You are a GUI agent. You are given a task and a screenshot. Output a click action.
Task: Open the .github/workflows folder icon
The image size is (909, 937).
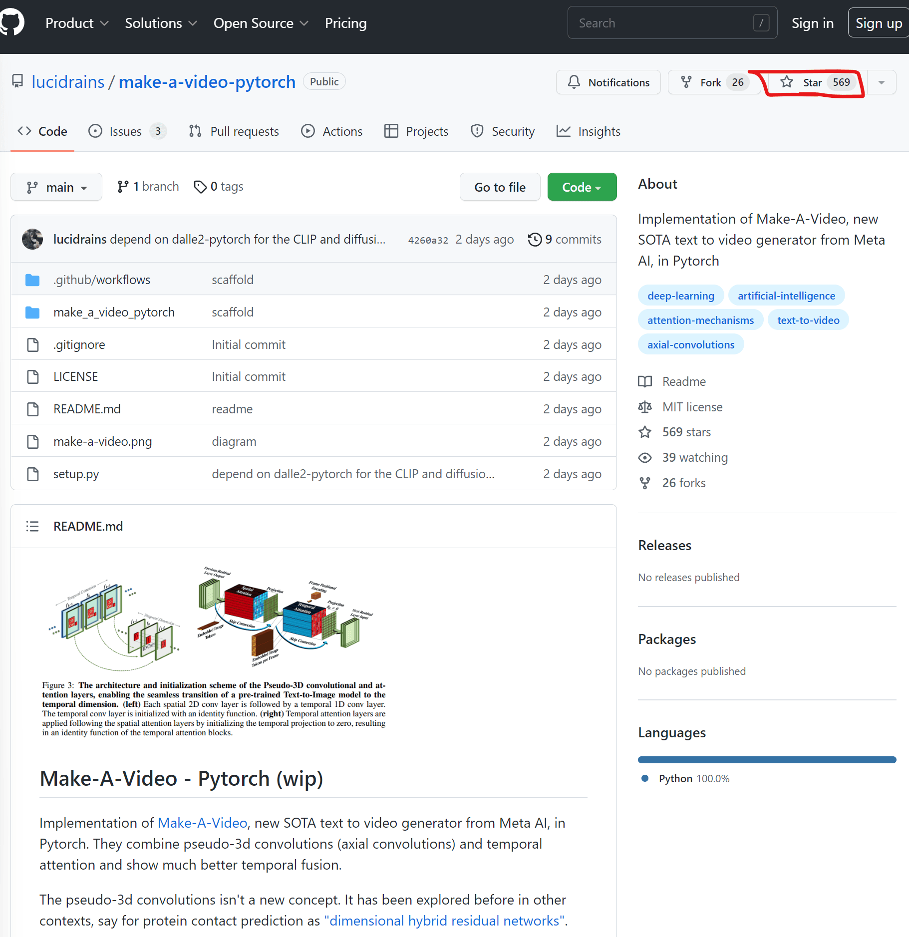point(32,280)
